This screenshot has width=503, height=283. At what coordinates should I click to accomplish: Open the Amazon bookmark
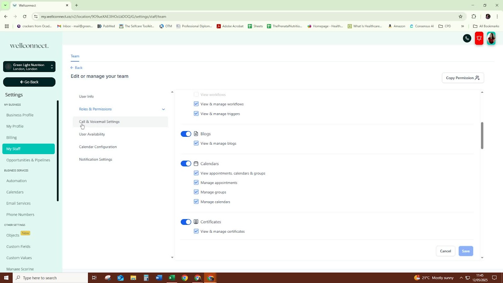[396, 26]
